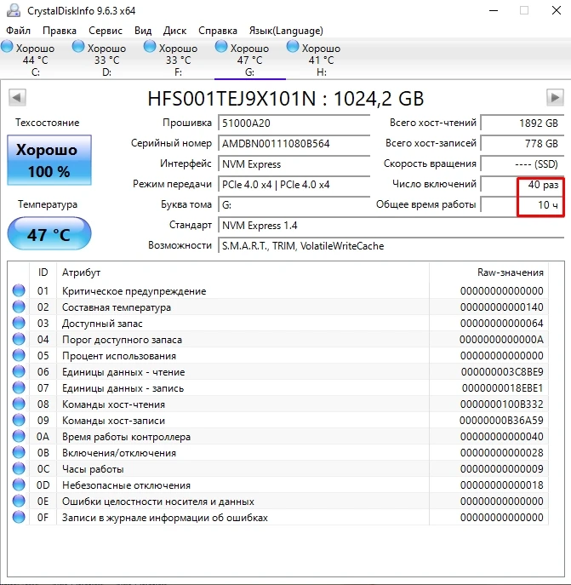Image resolution: width=571 pixels, height=585 pixels.
Task: Click the CrystalDiskInfo app icon in title bar
Action: click(x=14, y=10)
